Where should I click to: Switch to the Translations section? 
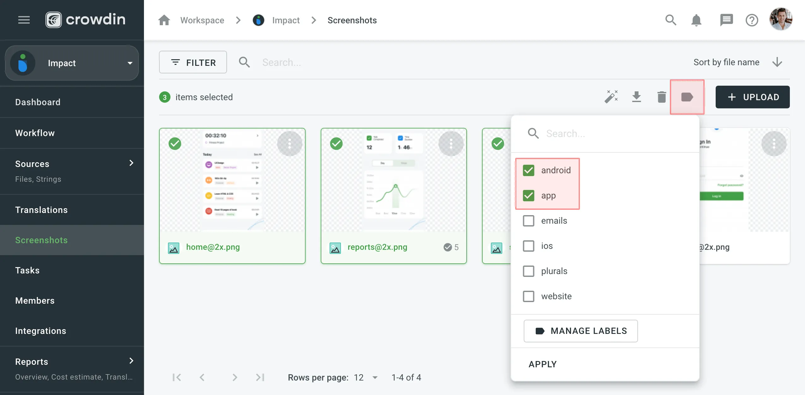coord(41,210)
